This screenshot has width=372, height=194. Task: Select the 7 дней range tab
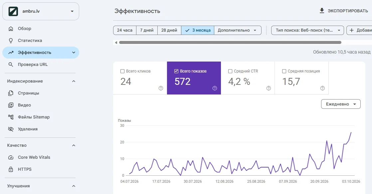tap(147, 30)
